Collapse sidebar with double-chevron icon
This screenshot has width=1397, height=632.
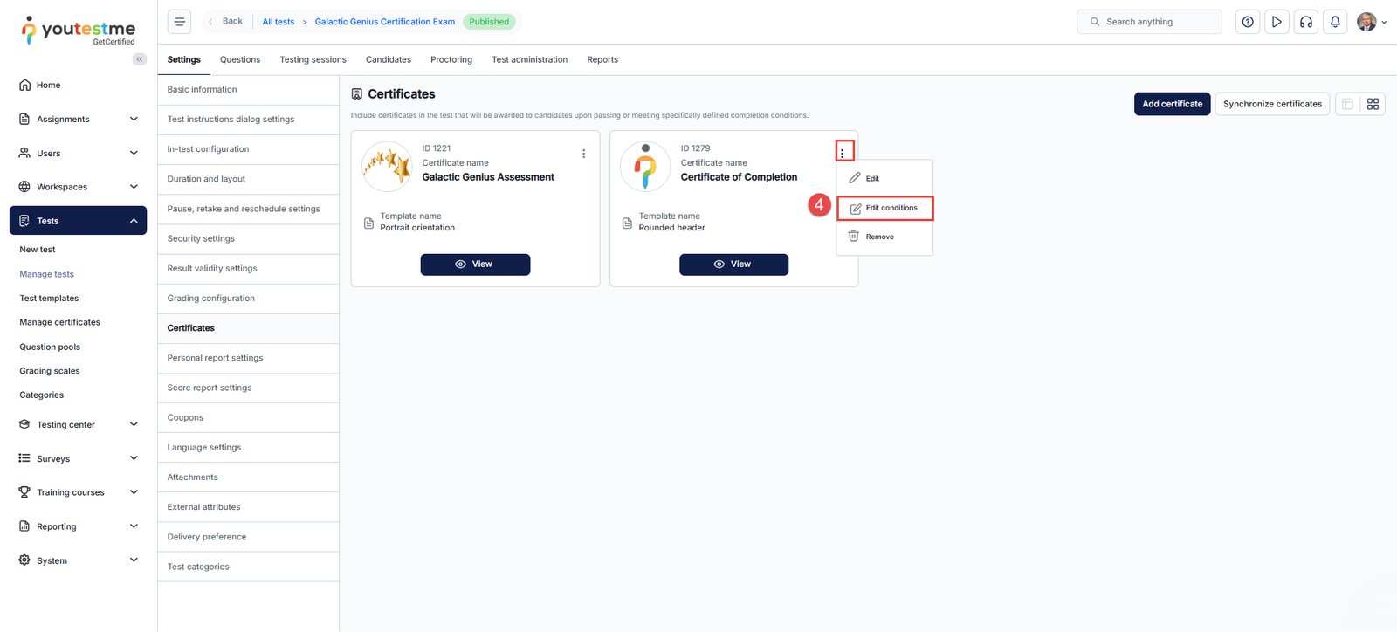coord(140,59)
